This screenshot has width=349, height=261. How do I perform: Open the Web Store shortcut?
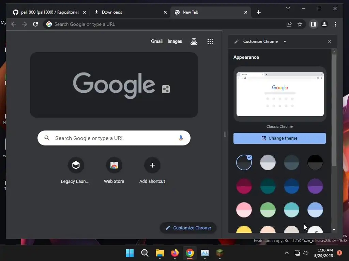[x=114, y=170]
